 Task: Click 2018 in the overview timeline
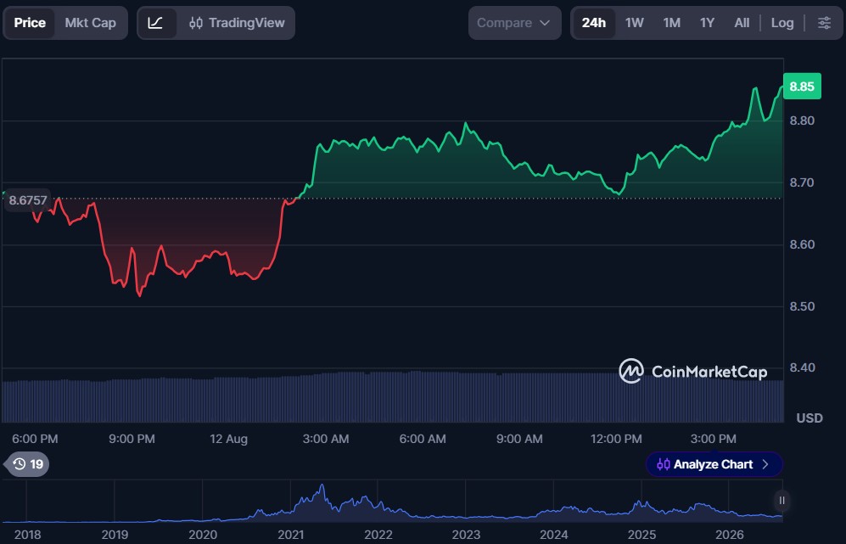[x=27, y=535]
